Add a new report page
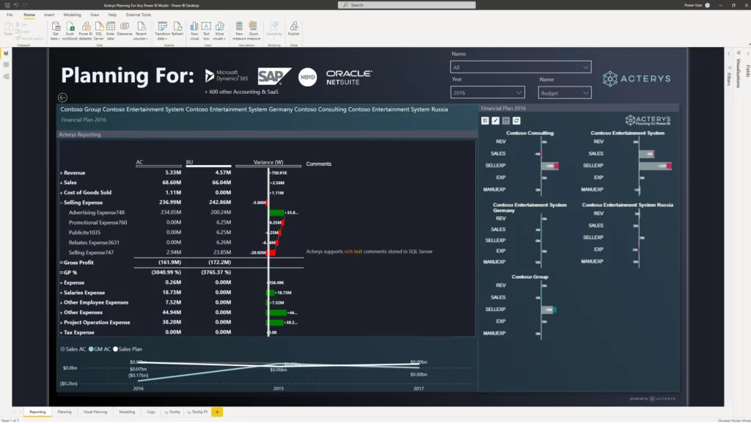 [217, 412]
